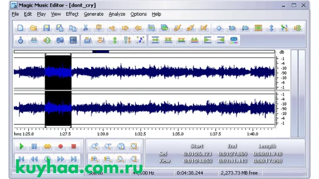This screenshot has height=179, width=319.
Task: Open the Generate menu
Action: point(93,14)
